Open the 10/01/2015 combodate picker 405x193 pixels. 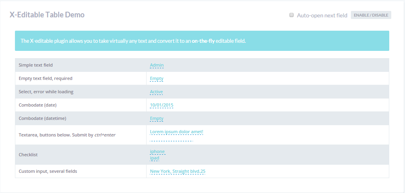(162, 105)
